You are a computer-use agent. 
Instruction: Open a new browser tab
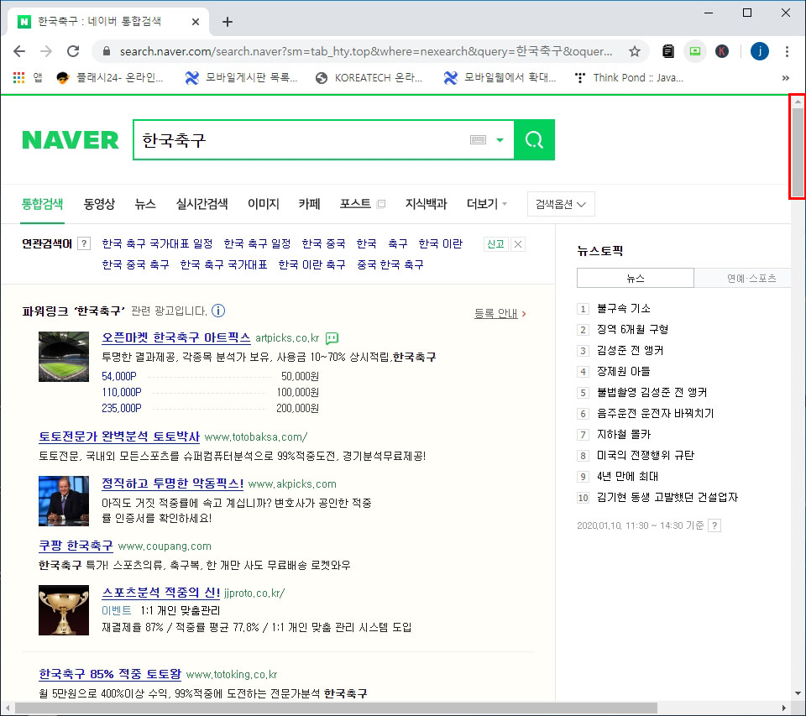[x=228, y=22]
